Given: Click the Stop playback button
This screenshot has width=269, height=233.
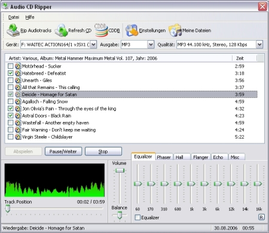Looking at the screenshot, I should click(x=103, y=152).
